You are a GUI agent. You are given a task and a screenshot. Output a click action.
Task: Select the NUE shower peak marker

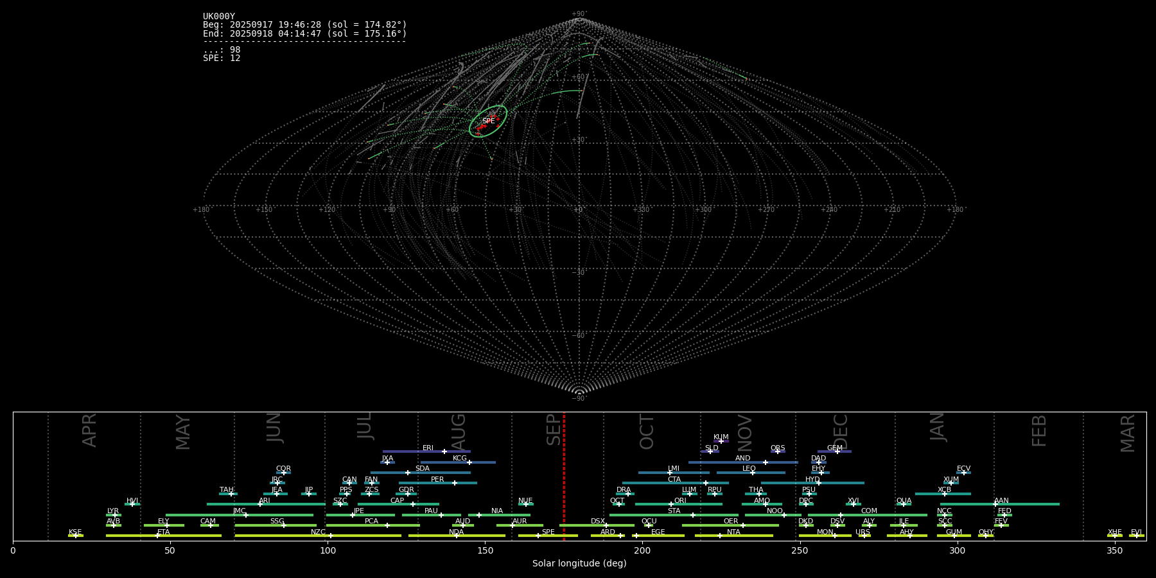point(525,504)
